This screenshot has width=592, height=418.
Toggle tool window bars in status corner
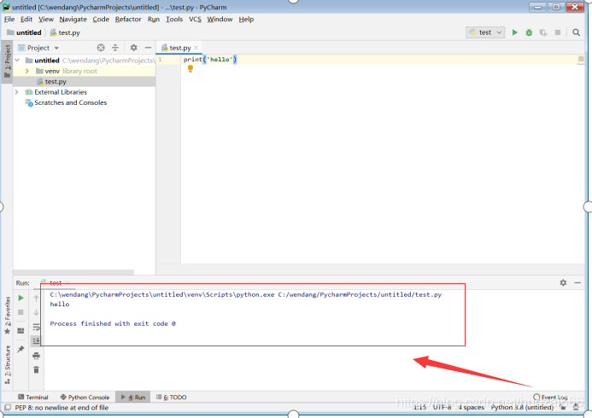pyautogui.click(x=8, y=408)
